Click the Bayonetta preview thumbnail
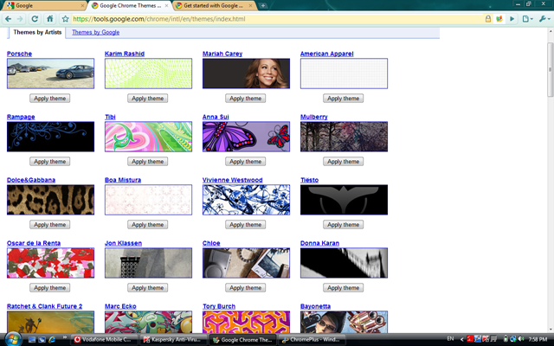Viewport: 554px width, 346px height. [x=344, y=322]
